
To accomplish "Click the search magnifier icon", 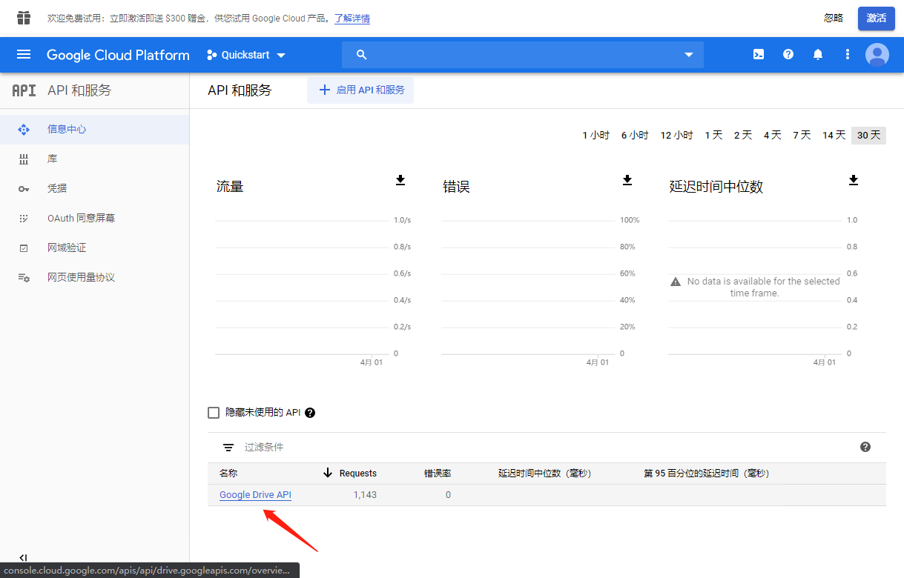I will click(x=362, y=55).
